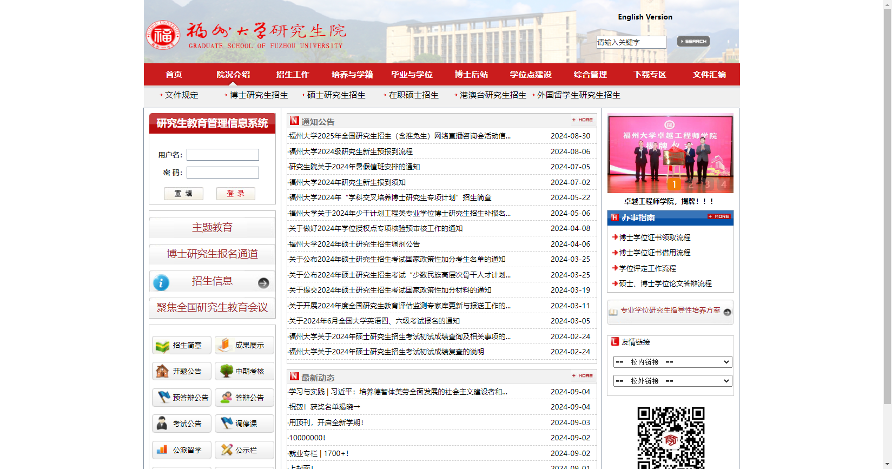Open notice 福州大学2024级研究生新生预报到流程
The image size is (892, 469).
click(351, 151)
